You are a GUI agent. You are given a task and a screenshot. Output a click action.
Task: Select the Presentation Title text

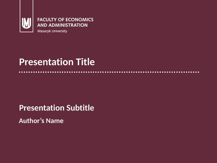click(x=57, y=62)
